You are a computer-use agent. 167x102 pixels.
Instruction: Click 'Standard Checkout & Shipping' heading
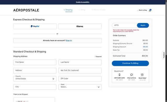30,52
